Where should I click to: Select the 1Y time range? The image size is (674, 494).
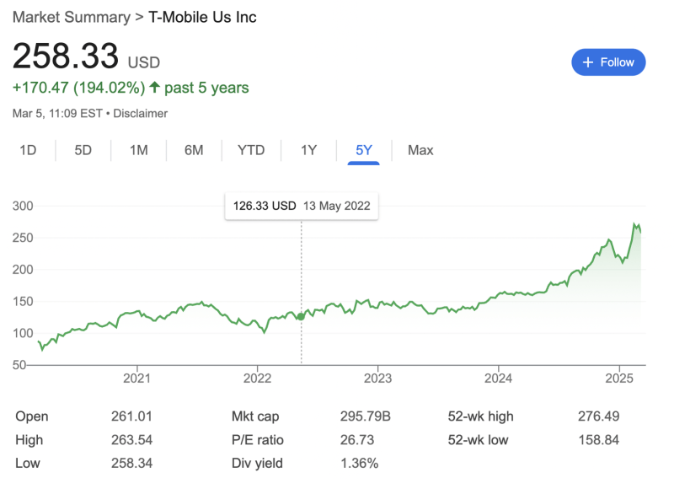308,150
